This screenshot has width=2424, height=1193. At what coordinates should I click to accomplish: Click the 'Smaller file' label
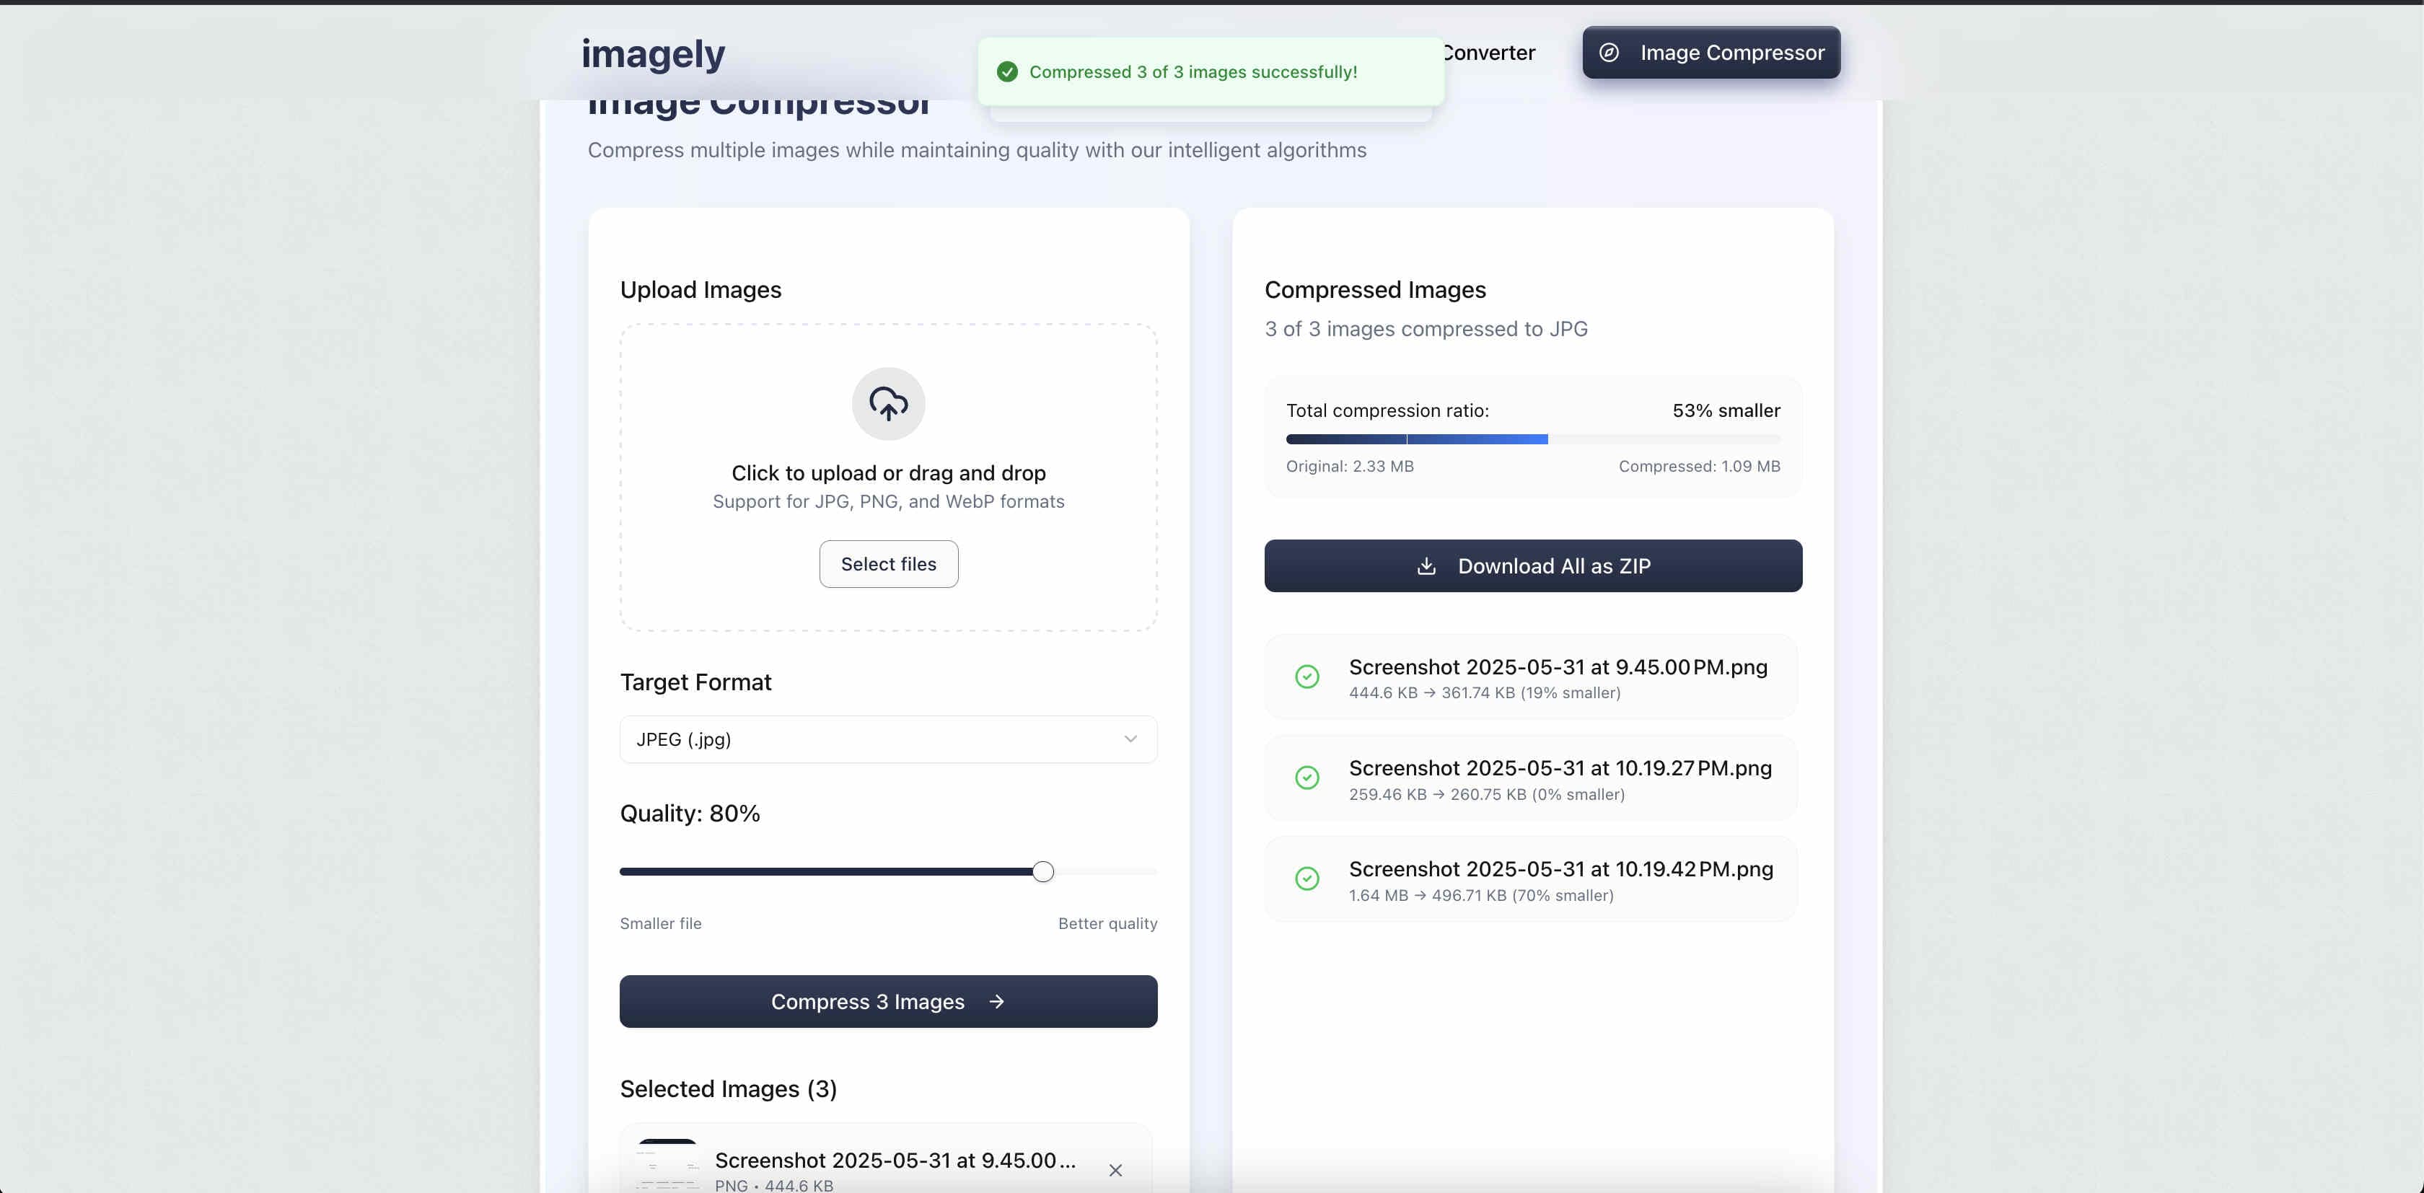pos(661,924)
